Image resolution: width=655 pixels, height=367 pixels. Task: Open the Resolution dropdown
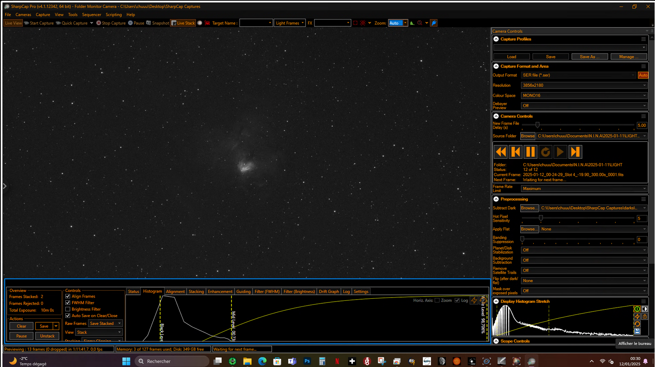click(584, 85)
